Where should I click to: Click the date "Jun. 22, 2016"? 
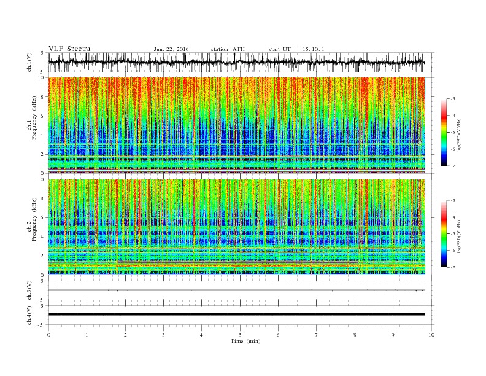pyautogui.click(x=171, y=49)
